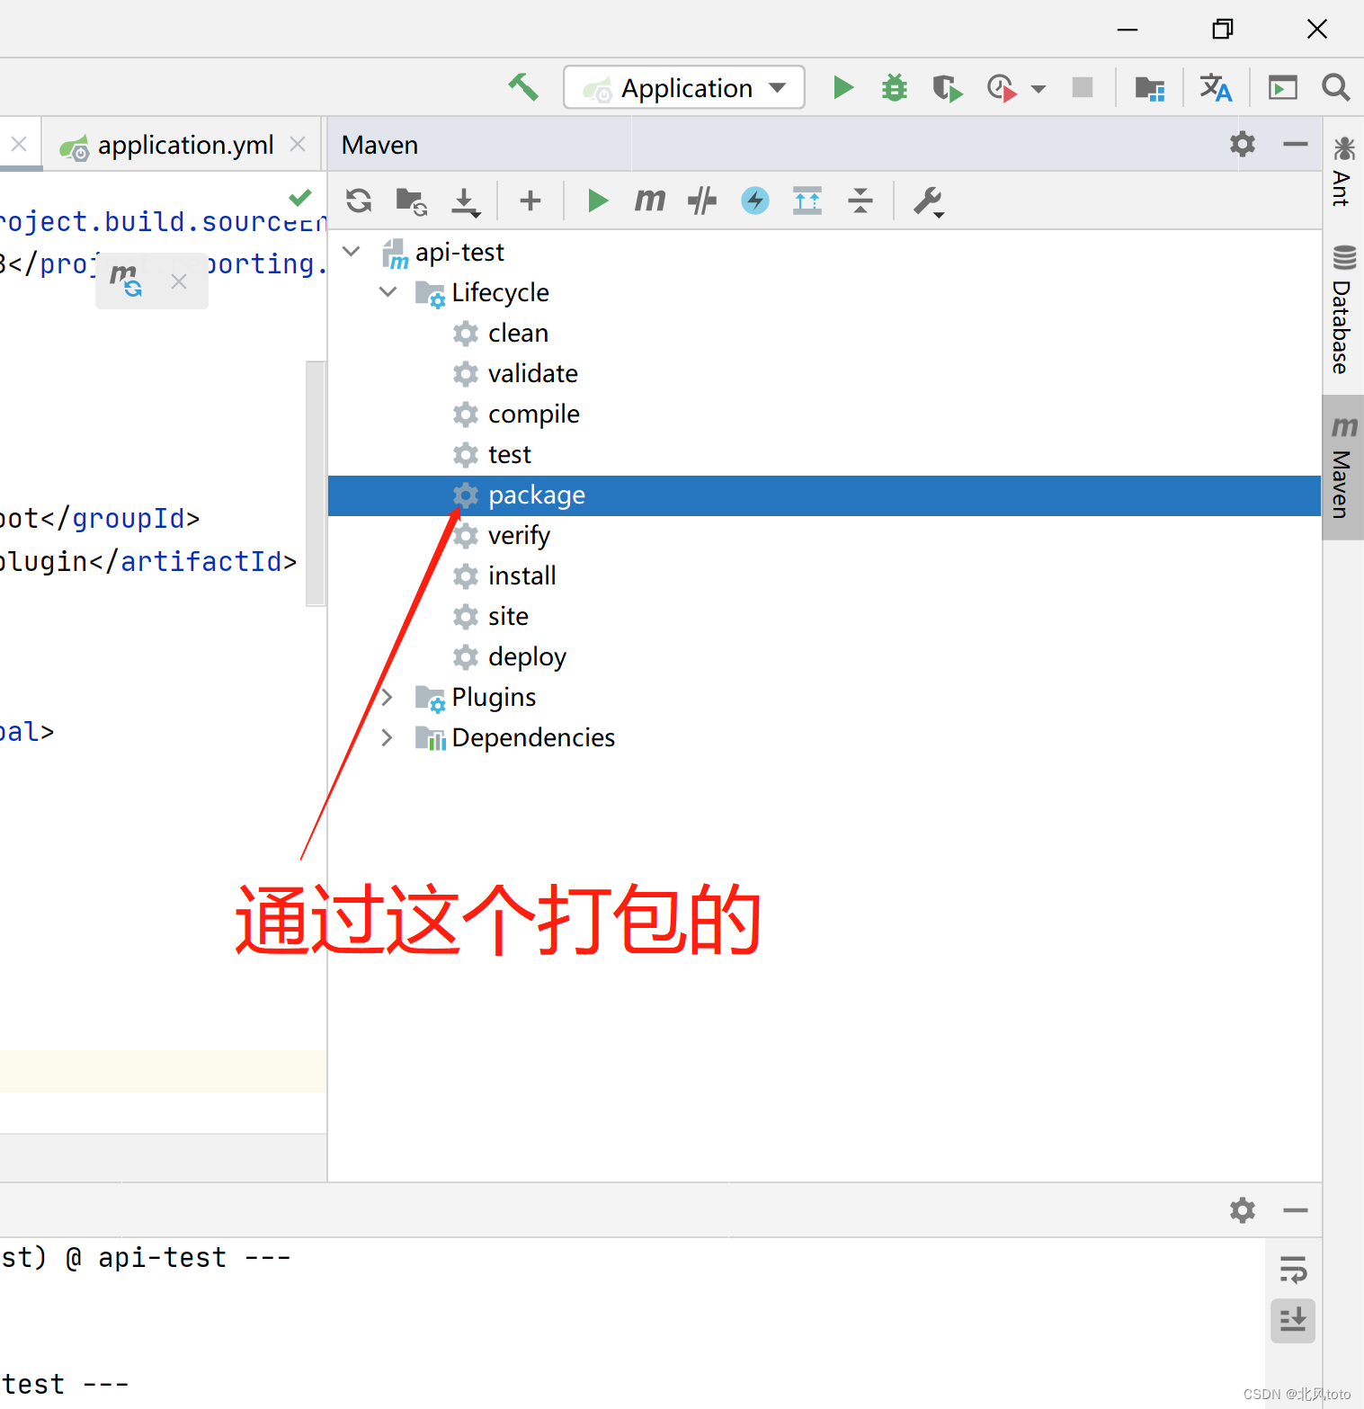
Task: Dismiss the Maven changes popup
Action: pyautogui.click(x=179, y=281)
